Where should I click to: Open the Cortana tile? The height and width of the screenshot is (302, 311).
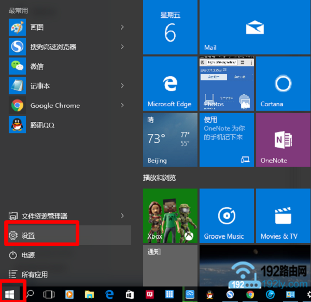[283, 83]
